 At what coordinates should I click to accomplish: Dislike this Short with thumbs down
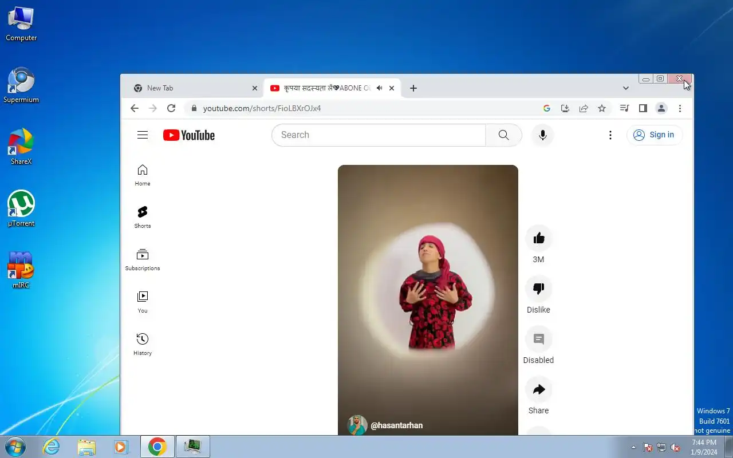tap(539, 289)
